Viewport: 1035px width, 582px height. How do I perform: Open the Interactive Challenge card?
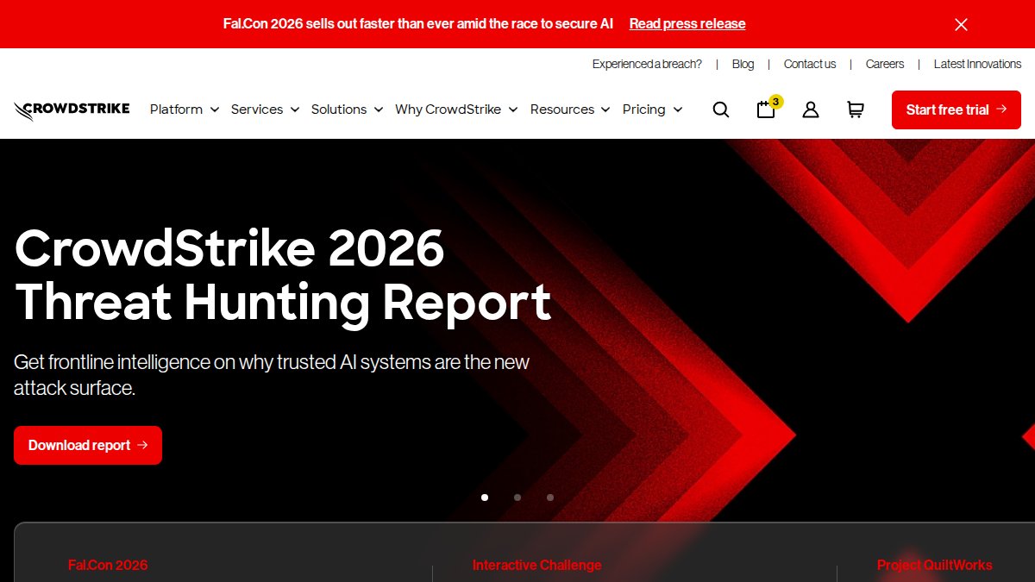536,565
